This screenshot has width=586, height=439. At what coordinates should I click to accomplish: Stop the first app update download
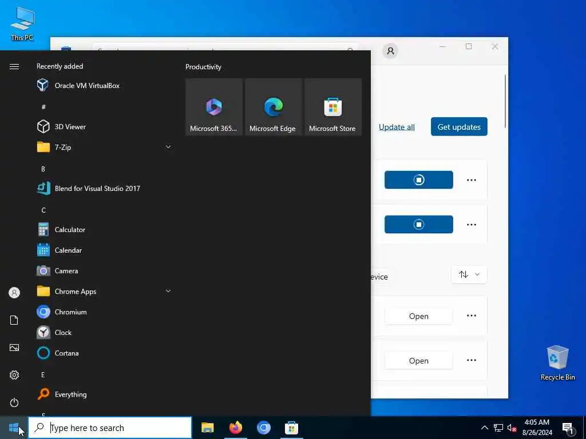(x=418, y=180)
